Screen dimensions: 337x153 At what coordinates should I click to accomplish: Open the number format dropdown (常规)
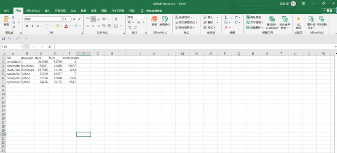click(x=144, y=17)
